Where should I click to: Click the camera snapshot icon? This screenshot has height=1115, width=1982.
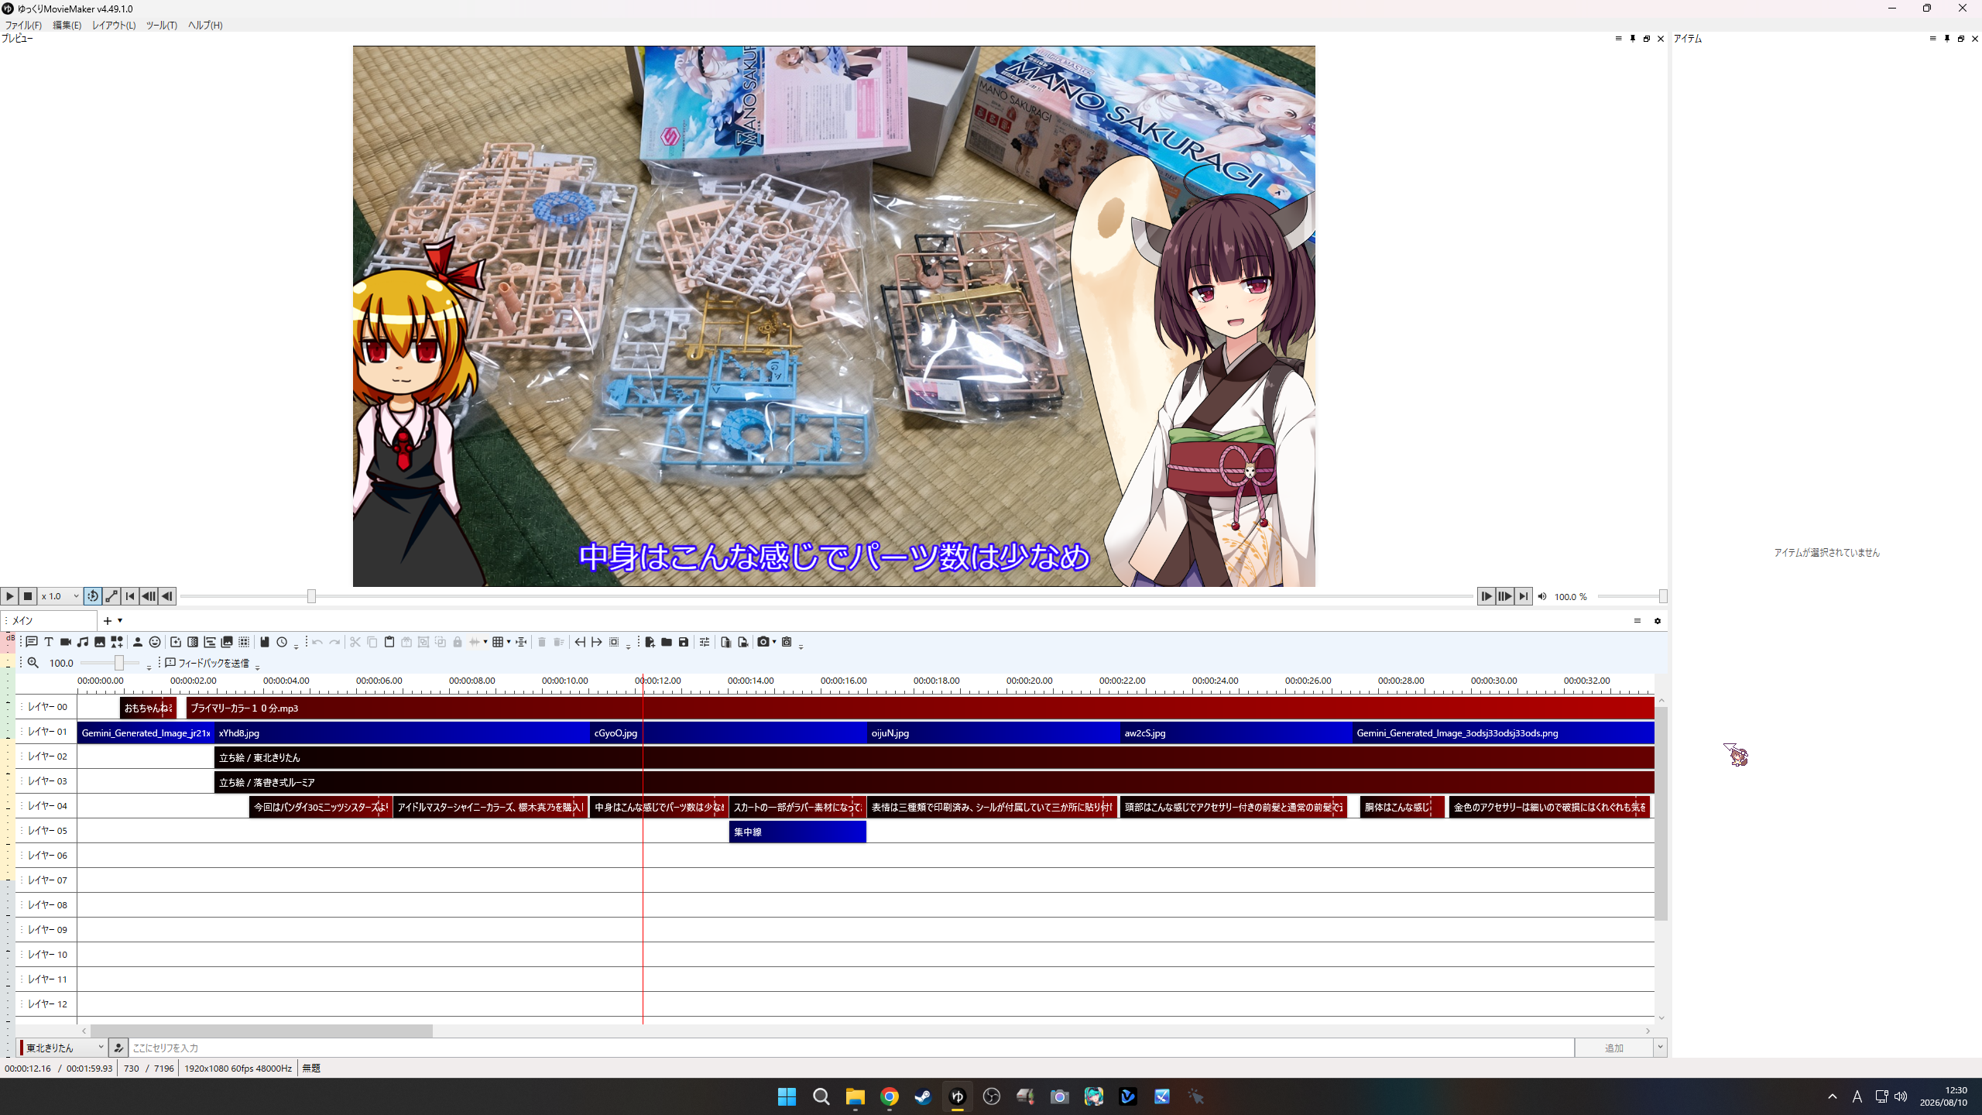point(763,642)
